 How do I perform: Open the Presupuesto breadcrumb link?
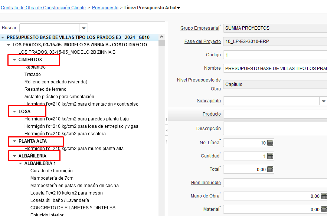pyautogui.click(x=105, y=8)
